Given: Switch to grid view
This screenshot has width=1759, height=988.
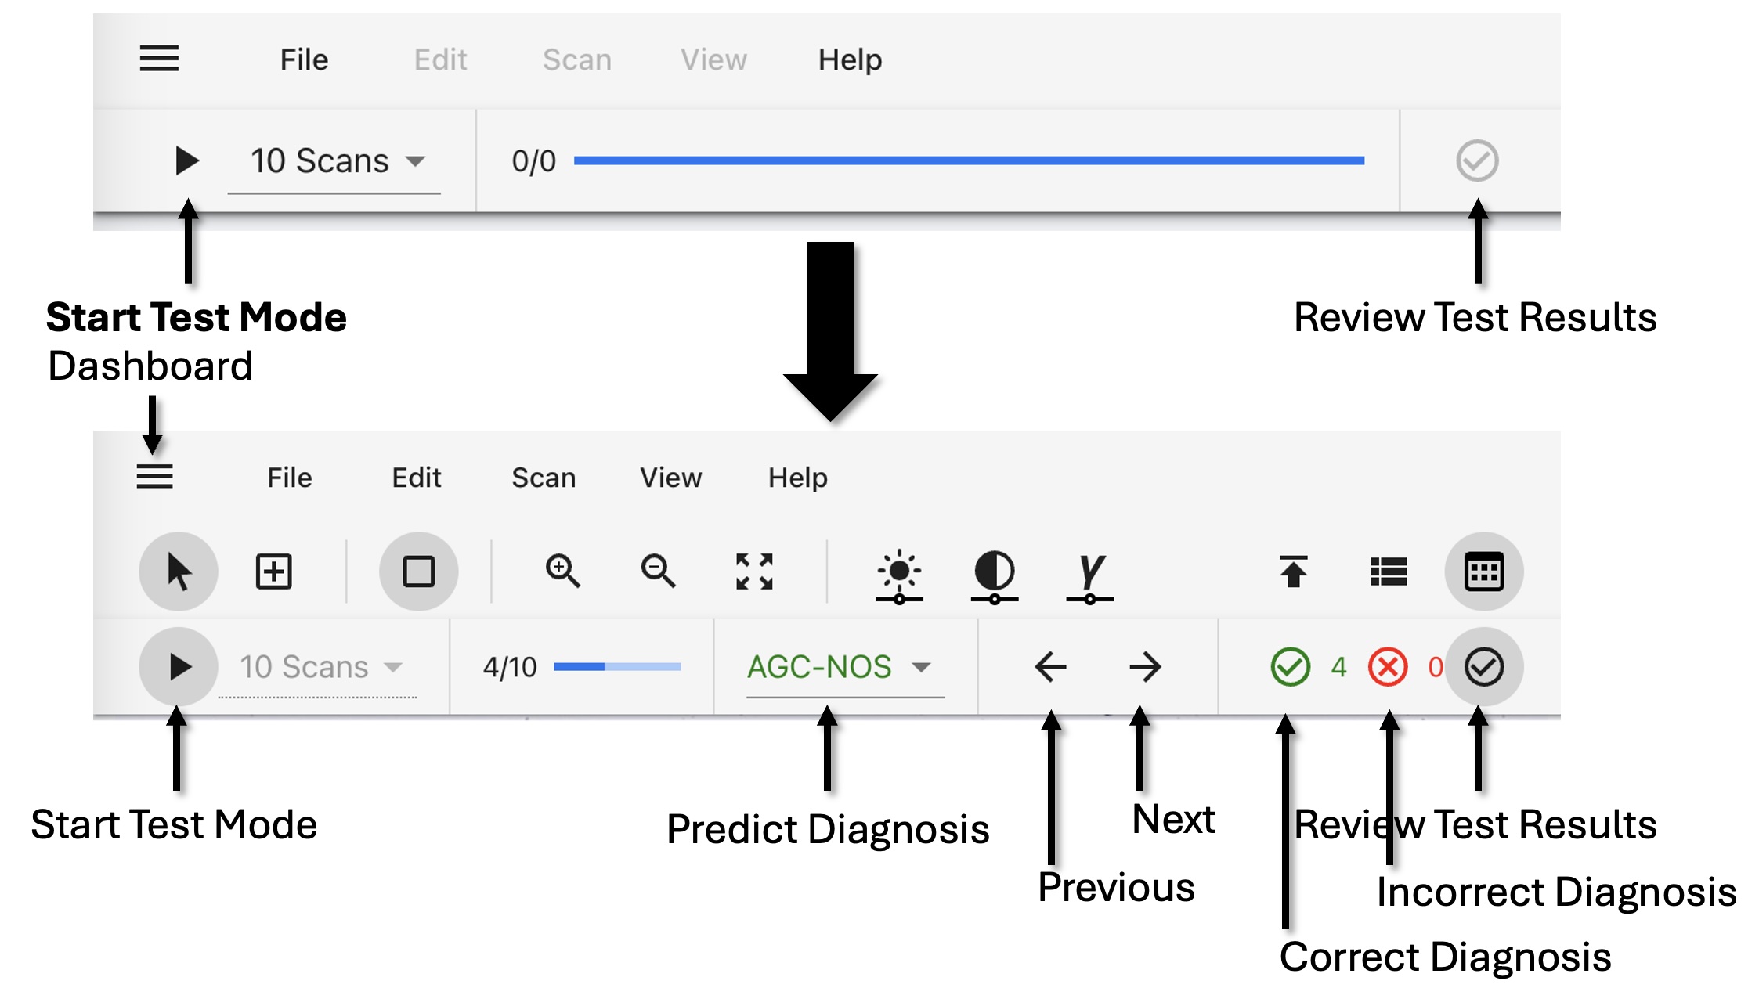Looking at the screenshot, I should (1484, 572).
